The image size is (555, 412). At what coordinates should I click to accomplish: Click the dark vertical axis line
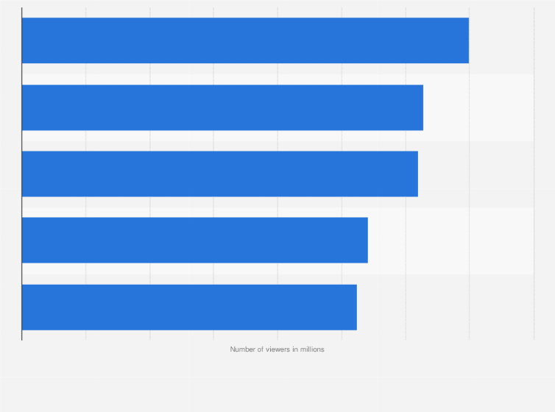22,174
